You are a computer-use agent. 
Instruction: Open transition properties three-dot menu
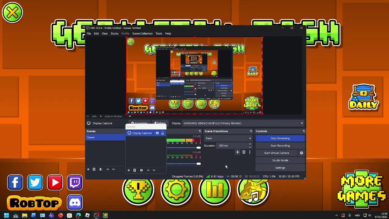click(x=250, y=152)
